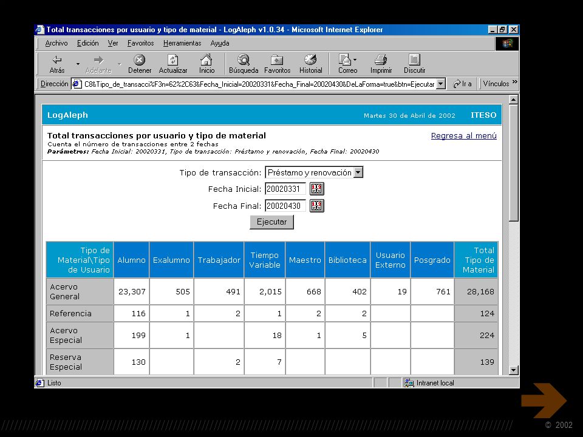Open the Fecha Inicial calendar picker
The image size is (583, 437).
[x=317, y=189]
